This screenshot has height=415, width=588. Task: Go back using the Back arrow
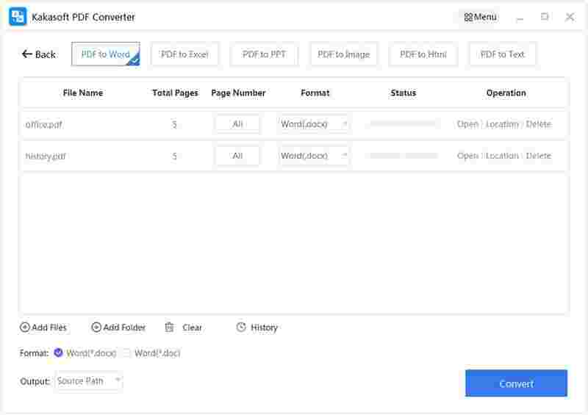39,54
